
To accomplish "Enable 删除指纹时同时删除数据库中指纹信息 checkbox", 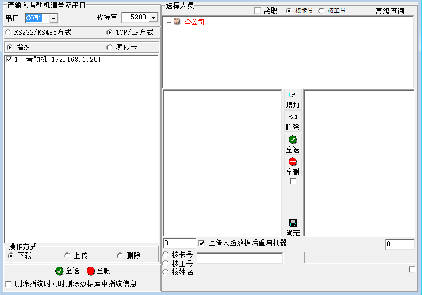I will pos(8,283).
